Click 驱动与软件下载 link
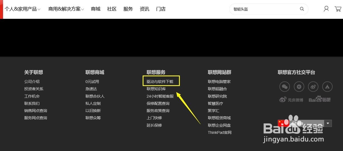Screen dimensions: 343x151 tap(160, 82)
